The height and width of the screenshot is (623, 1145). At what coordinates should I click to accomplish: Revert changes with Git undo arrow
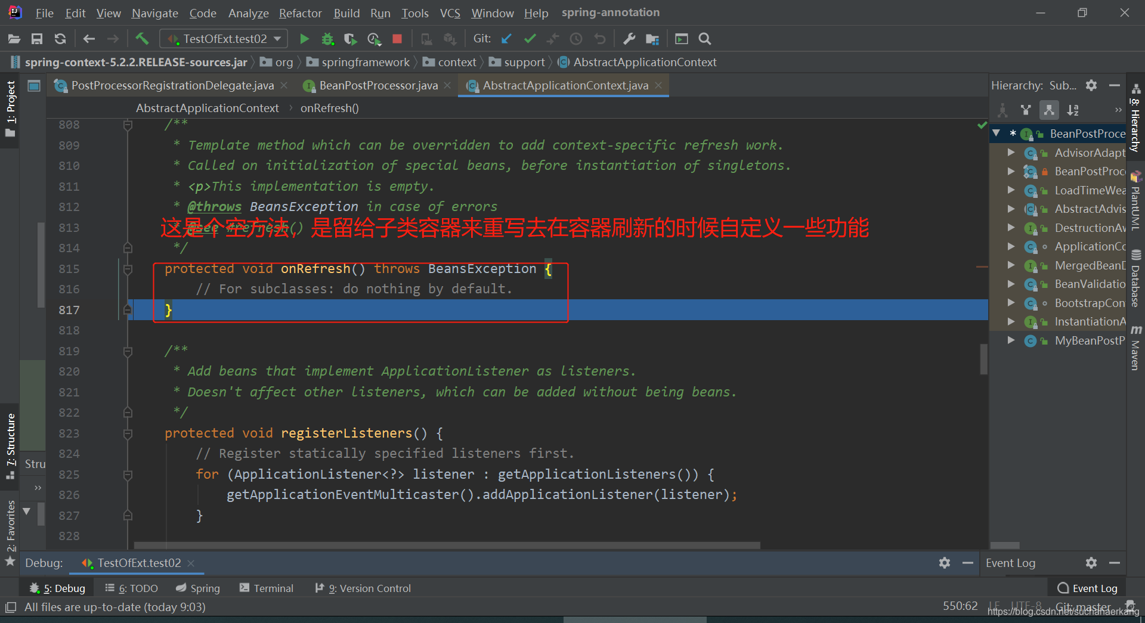[600, 39]
